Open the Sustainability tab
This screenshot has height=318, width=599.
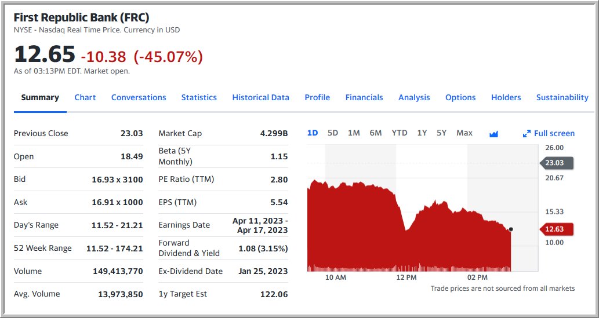click(562, 97)
